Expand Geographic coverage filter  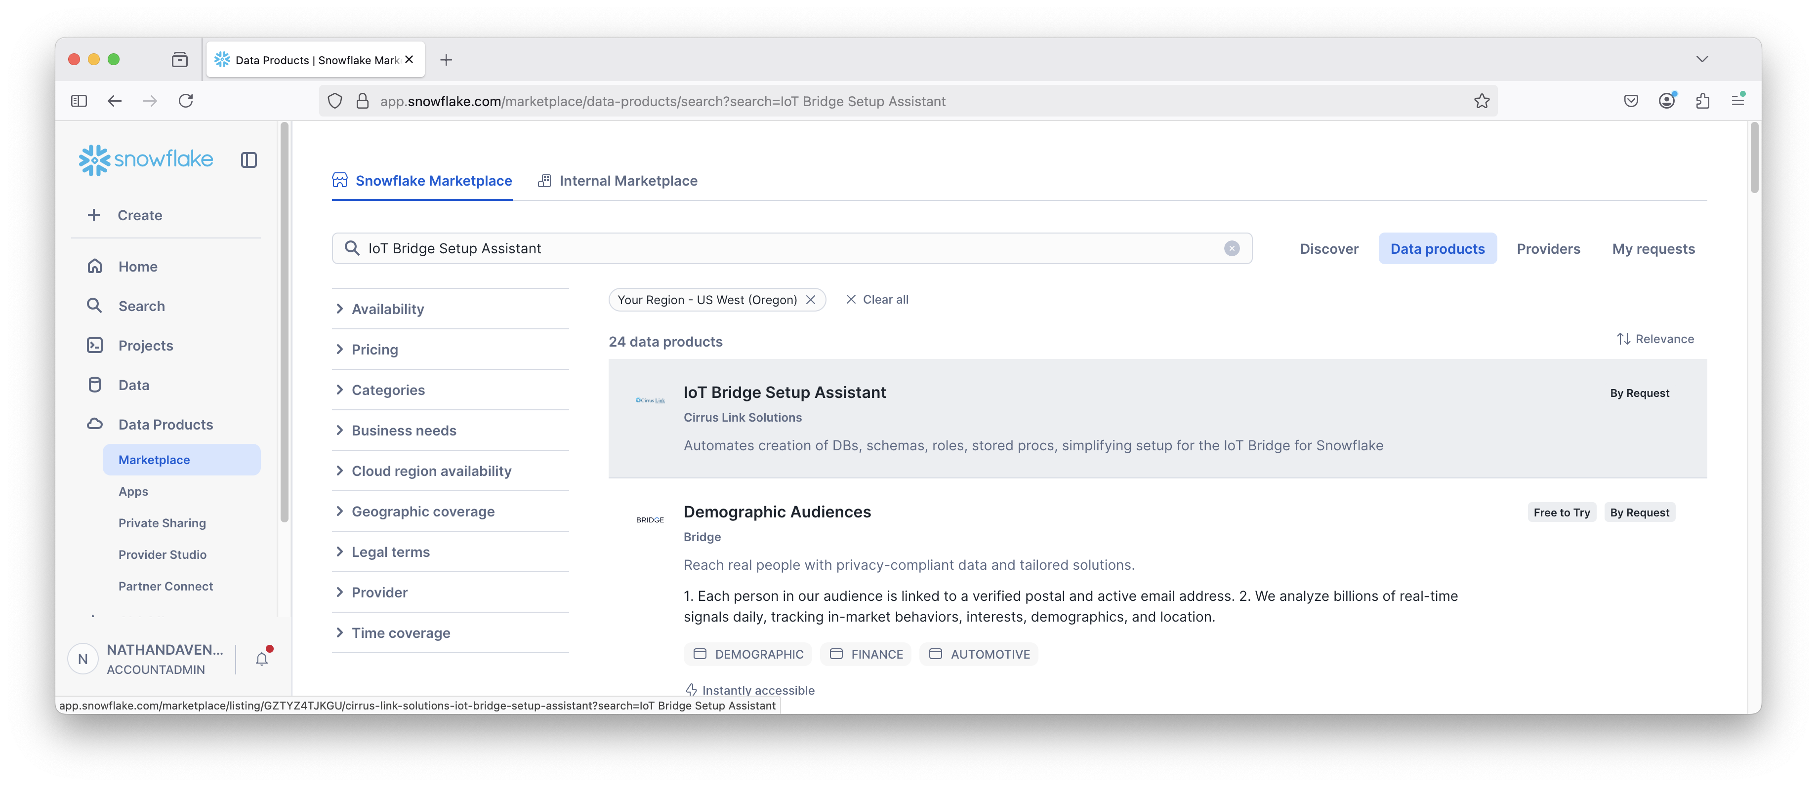[x=450, y=512]
